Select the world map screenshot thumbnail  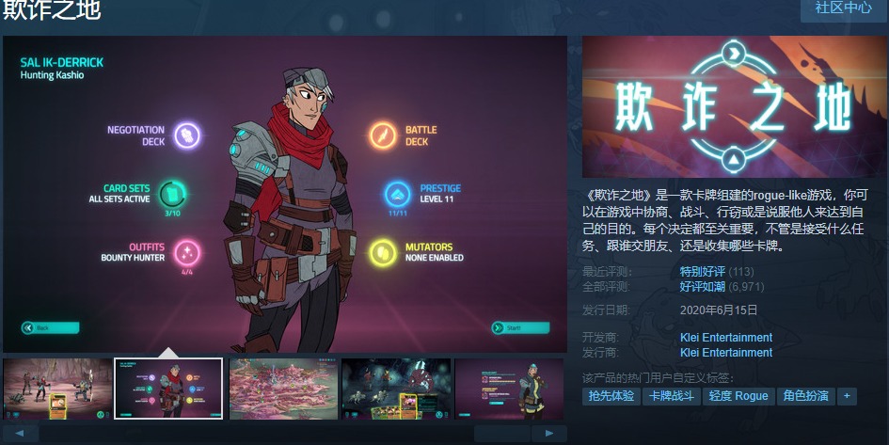coord(283,389)
